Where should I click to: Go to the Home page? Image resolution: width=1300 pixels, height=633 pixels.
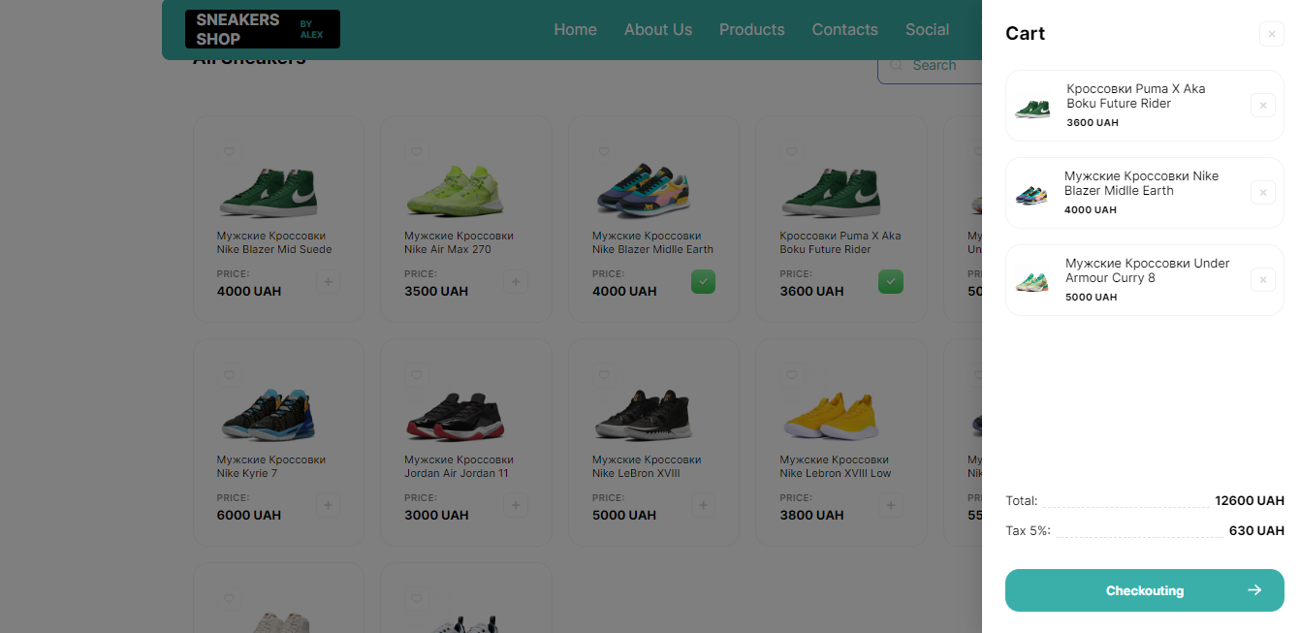pos(575,30)
